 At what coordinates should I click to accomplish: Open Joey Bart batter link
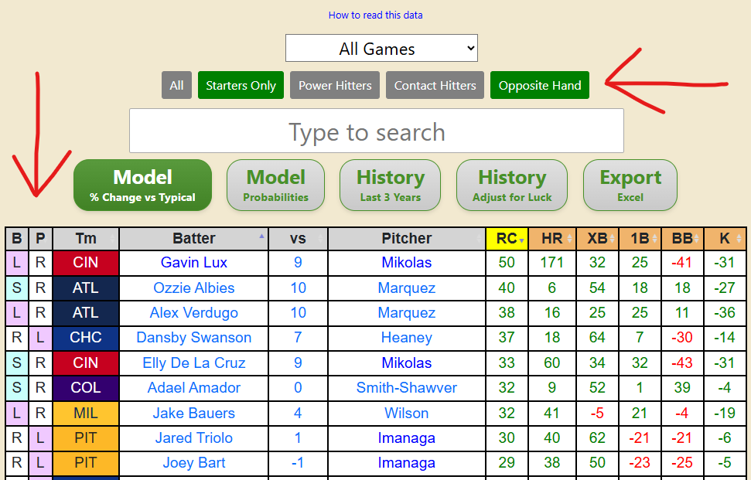194,463
